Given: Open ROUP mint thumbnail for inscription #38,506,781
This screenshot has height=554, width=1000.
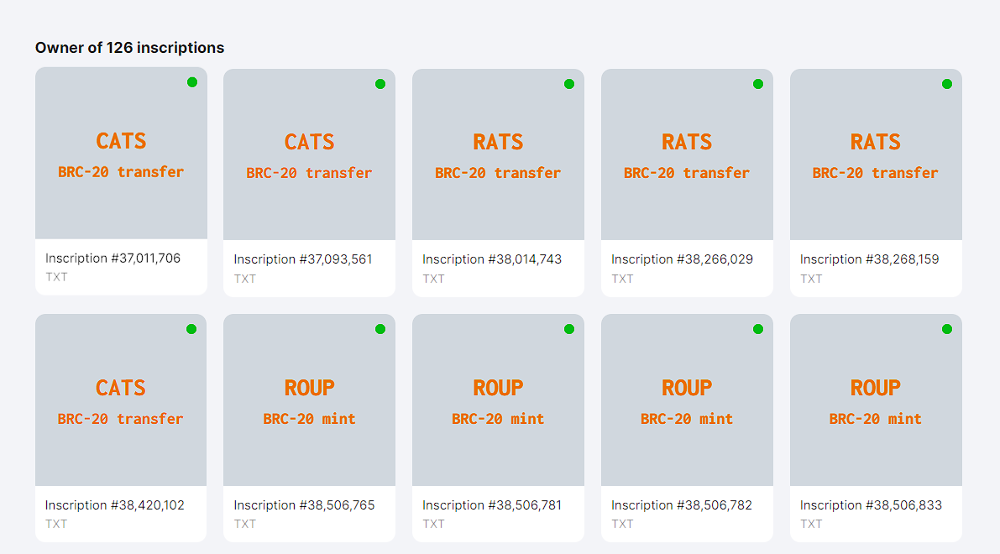Looking at the screenshot, I should pyautogui.click(x=498, y=400).
